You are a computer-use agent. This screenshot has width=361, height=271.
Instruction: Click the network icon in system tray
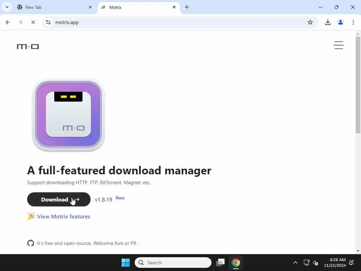click(306, 263)
